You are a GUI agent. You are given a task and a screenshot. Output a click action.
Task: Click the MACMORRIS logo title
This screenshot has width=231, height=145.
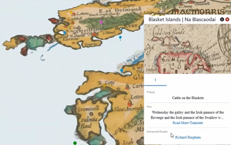198,12
